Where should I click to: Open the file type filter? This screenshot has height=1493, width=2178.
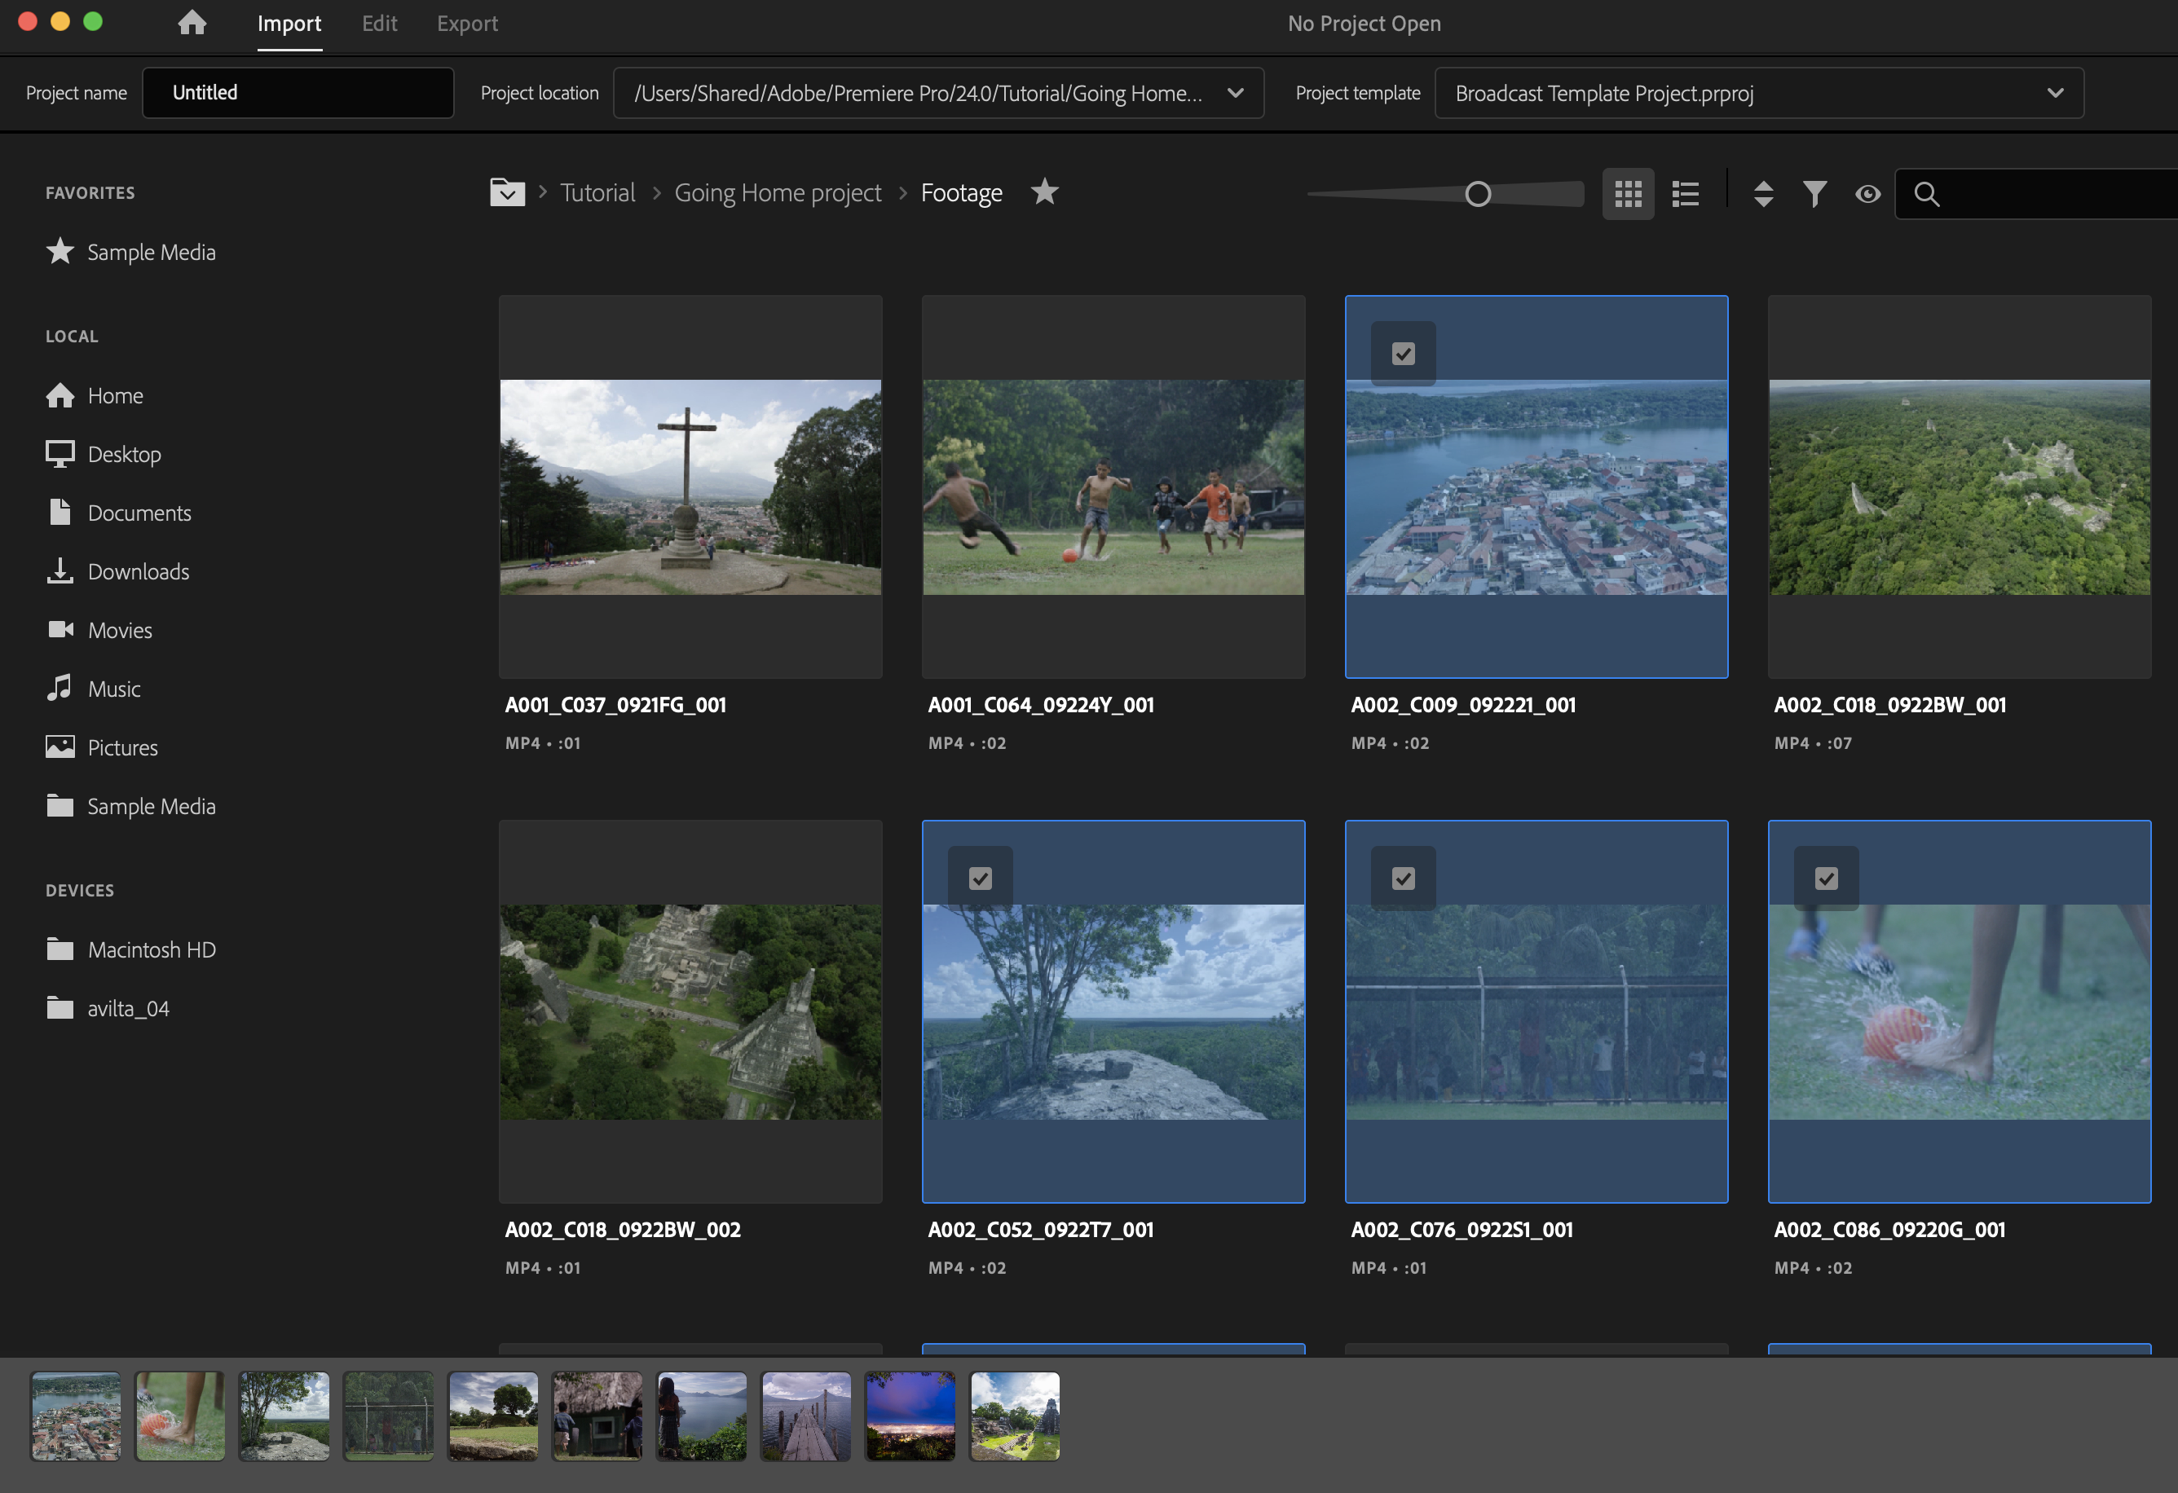(x=1814, y=194)
